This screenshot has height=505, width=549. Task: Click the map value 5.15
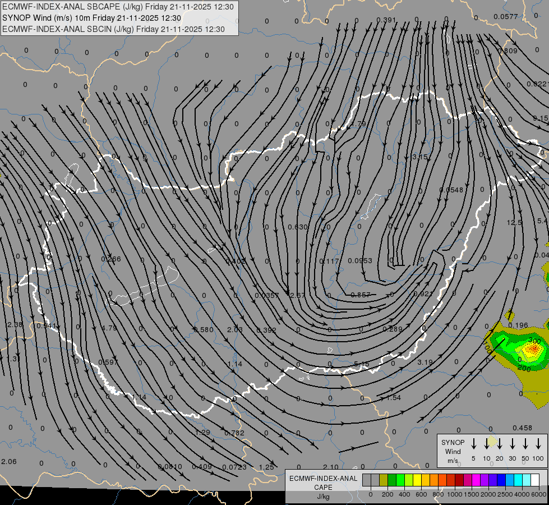click(361, 364)
